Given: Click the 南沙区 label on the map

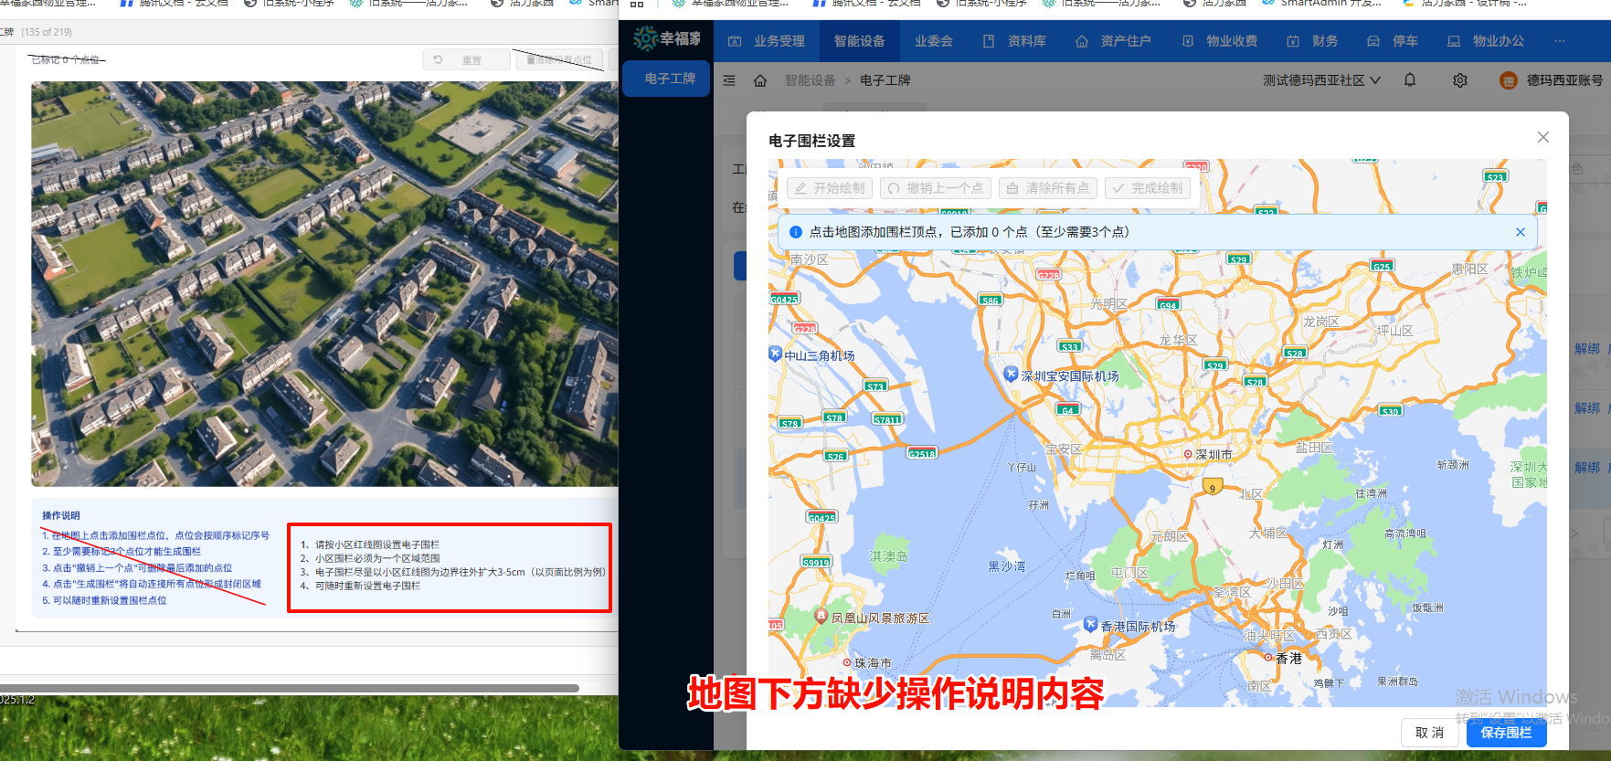Looking at the screenshot, I should (809, 260).
